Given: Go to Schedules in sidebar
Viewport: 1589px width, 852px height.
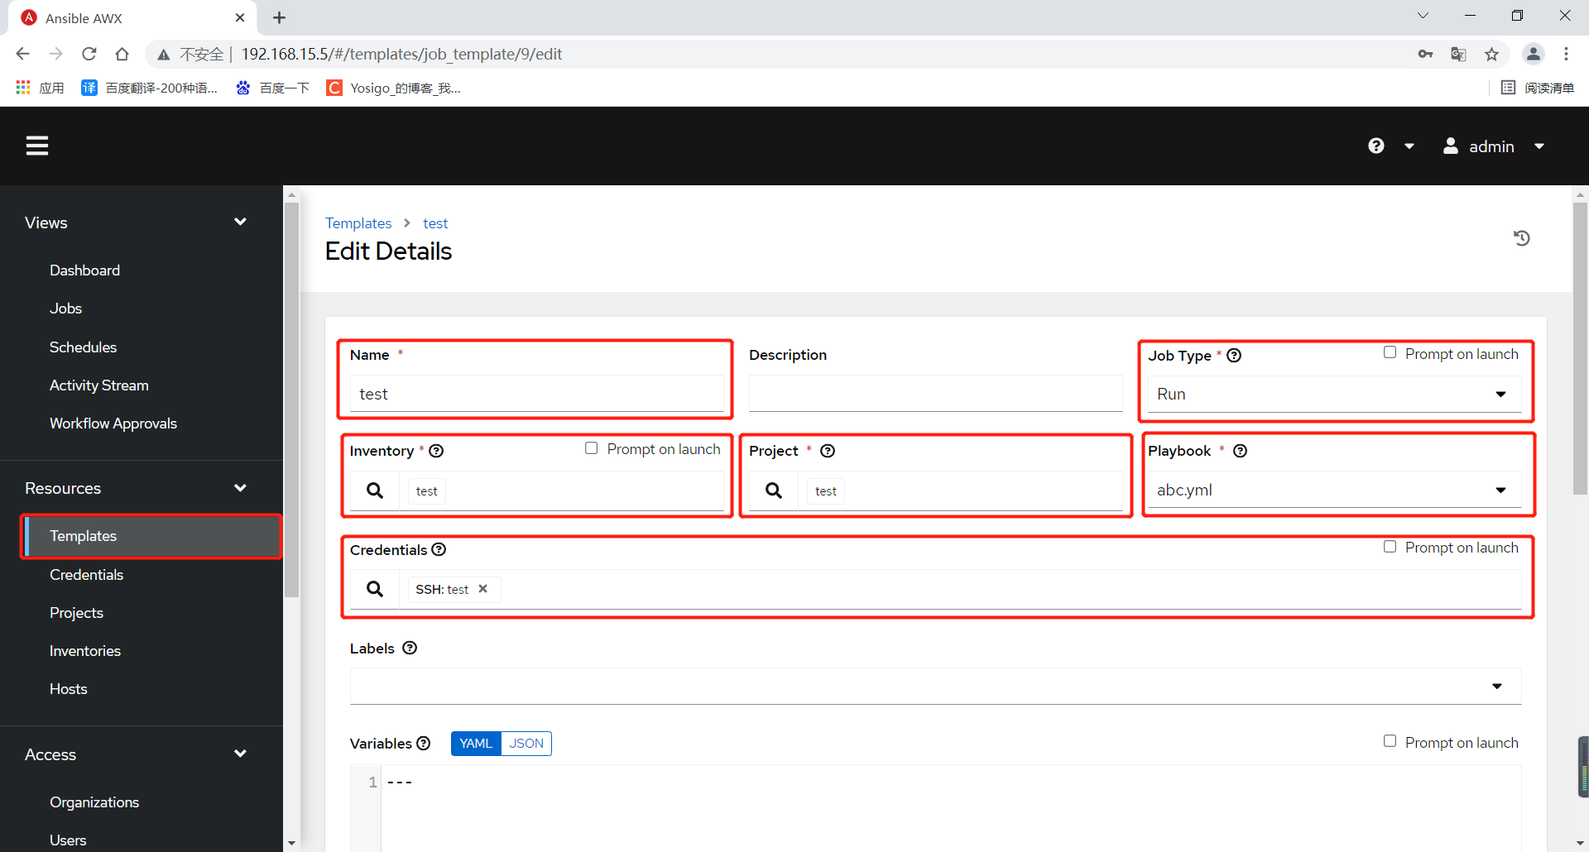Looking at the screenshot, I should coord(83,347).
